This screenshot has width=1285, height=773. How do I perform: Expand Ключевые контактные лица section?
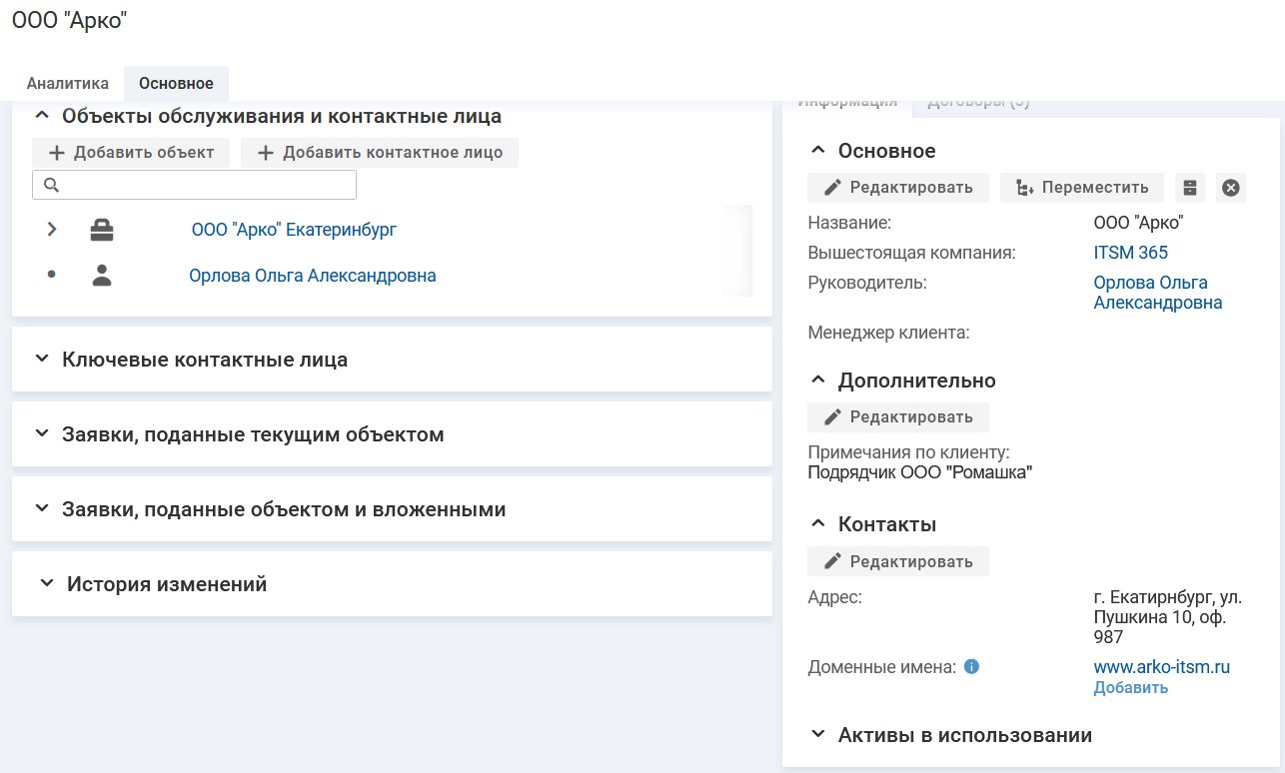coord(42,359)
